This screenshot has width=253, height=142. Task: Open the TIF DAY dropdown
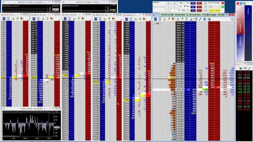185,10
